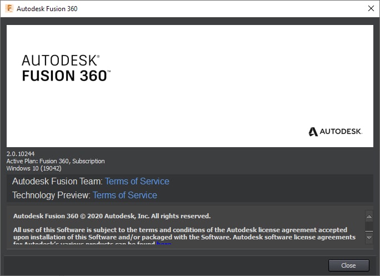The height and width of the screenshot is (276, 380).
Task: Click the 'Autodesk Fusion Team:' label
Action: 58,181
